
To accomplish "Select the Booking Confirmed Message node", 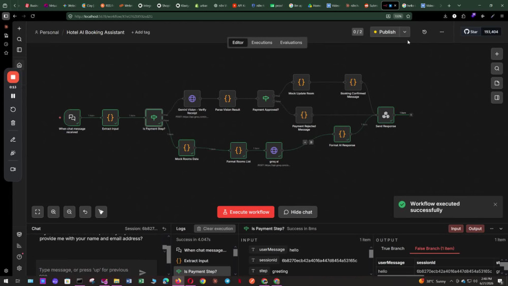I will pos(353,82).
